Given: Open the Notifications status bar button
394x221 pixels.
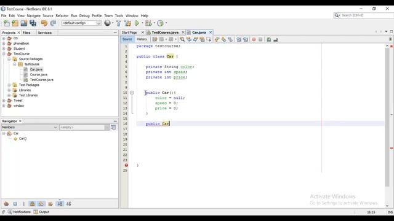Looking at the screenshot, I should tap(19, 212).
